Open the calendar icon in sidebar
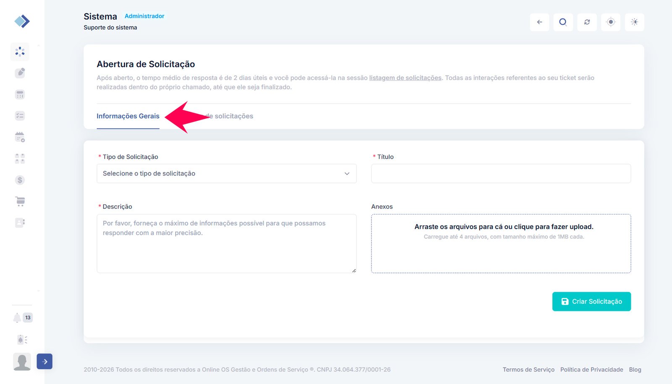Viewport: 672px width, 384px height. (20, 137)
